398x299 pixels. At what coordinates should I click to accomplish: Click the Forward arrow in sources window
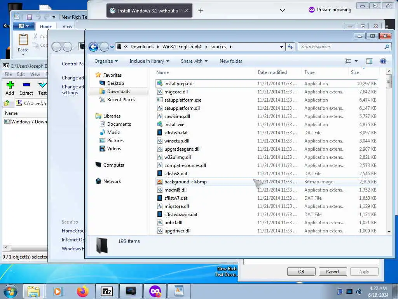coord(104,47)
